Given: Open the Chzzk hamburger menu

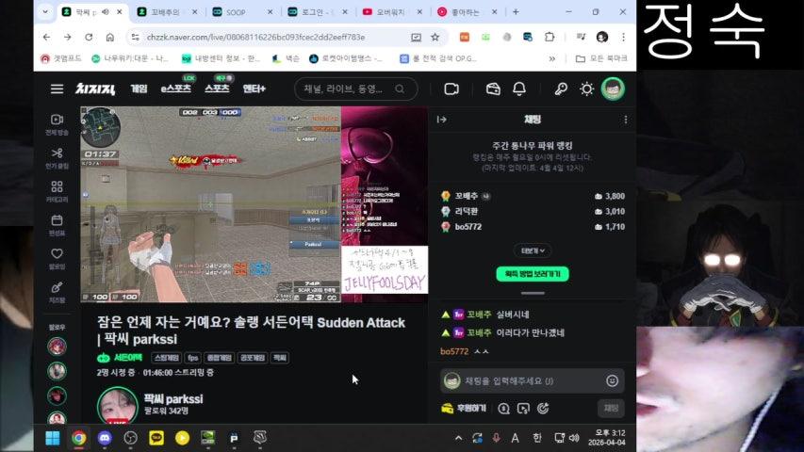Looking at the screenshot, I should [57, 89].
